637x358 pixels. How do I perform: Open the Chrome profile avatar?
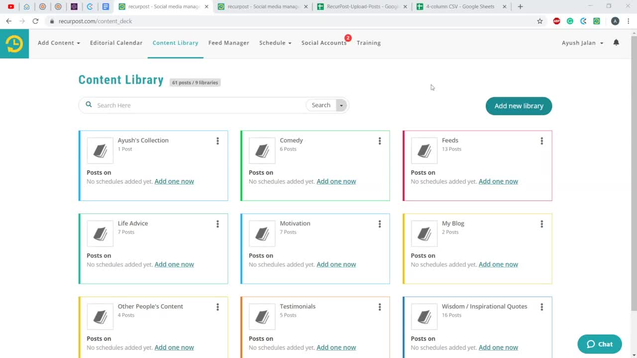pyautogui.click(x=615, y=21)
